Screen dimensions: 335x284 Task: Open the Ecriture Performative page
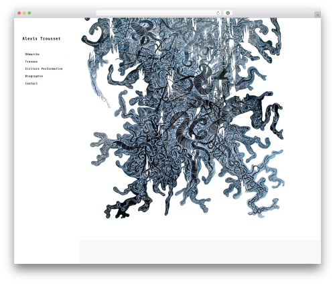pos(44,68)
